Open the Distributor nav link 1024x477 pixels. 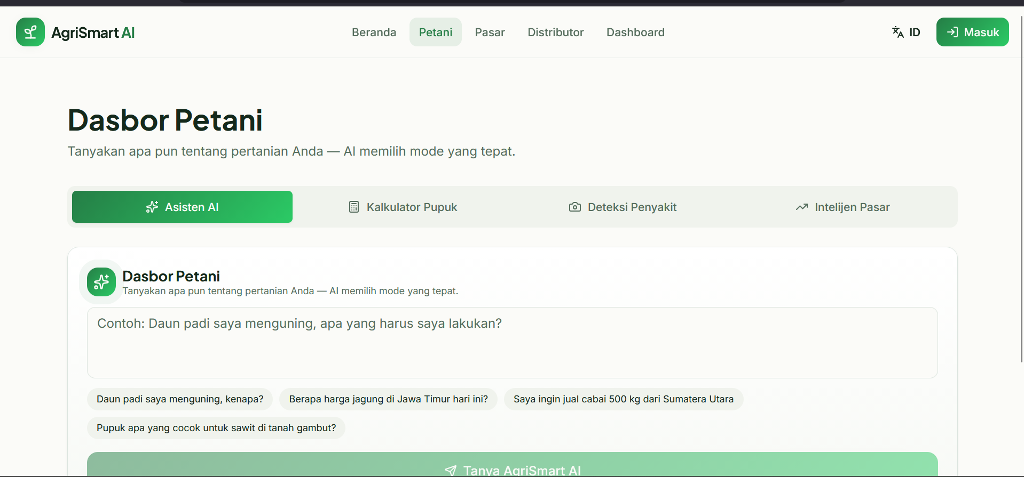(555, 32)
